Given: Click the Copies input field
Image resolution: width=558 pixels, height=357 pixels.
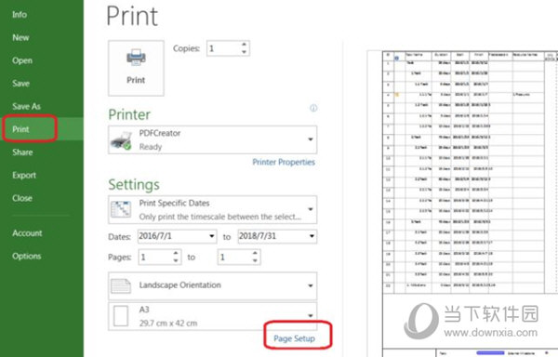Looking at the screenshot, I should coord(223,48).
